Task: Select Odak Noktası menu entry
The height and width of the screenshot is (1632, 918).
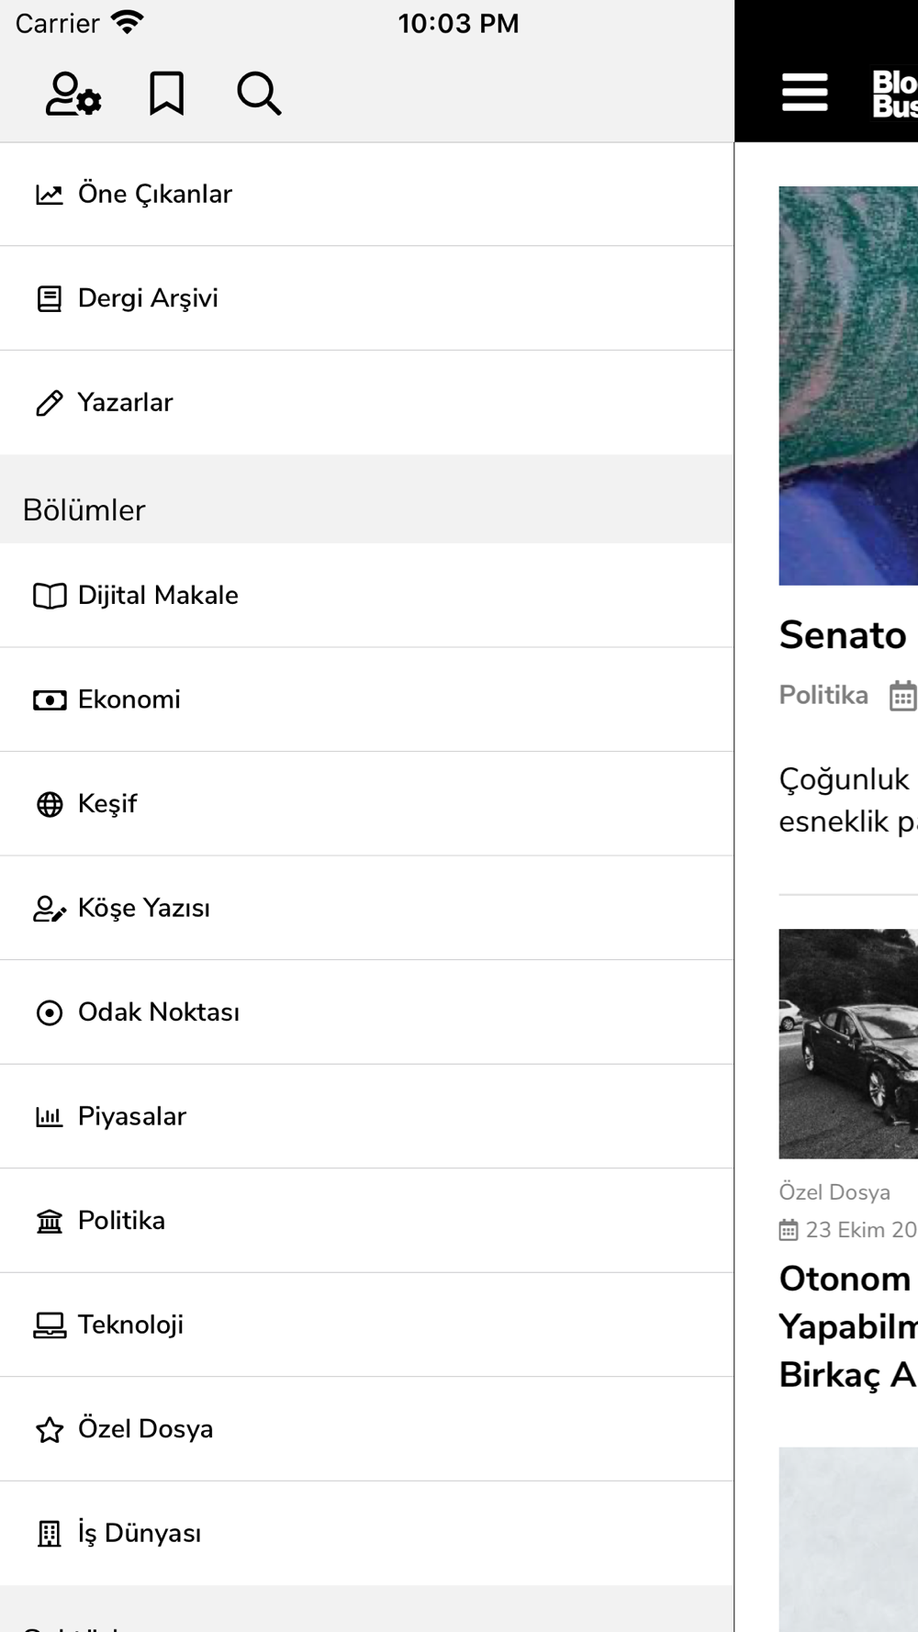Action: click(x=366, y=1012)
